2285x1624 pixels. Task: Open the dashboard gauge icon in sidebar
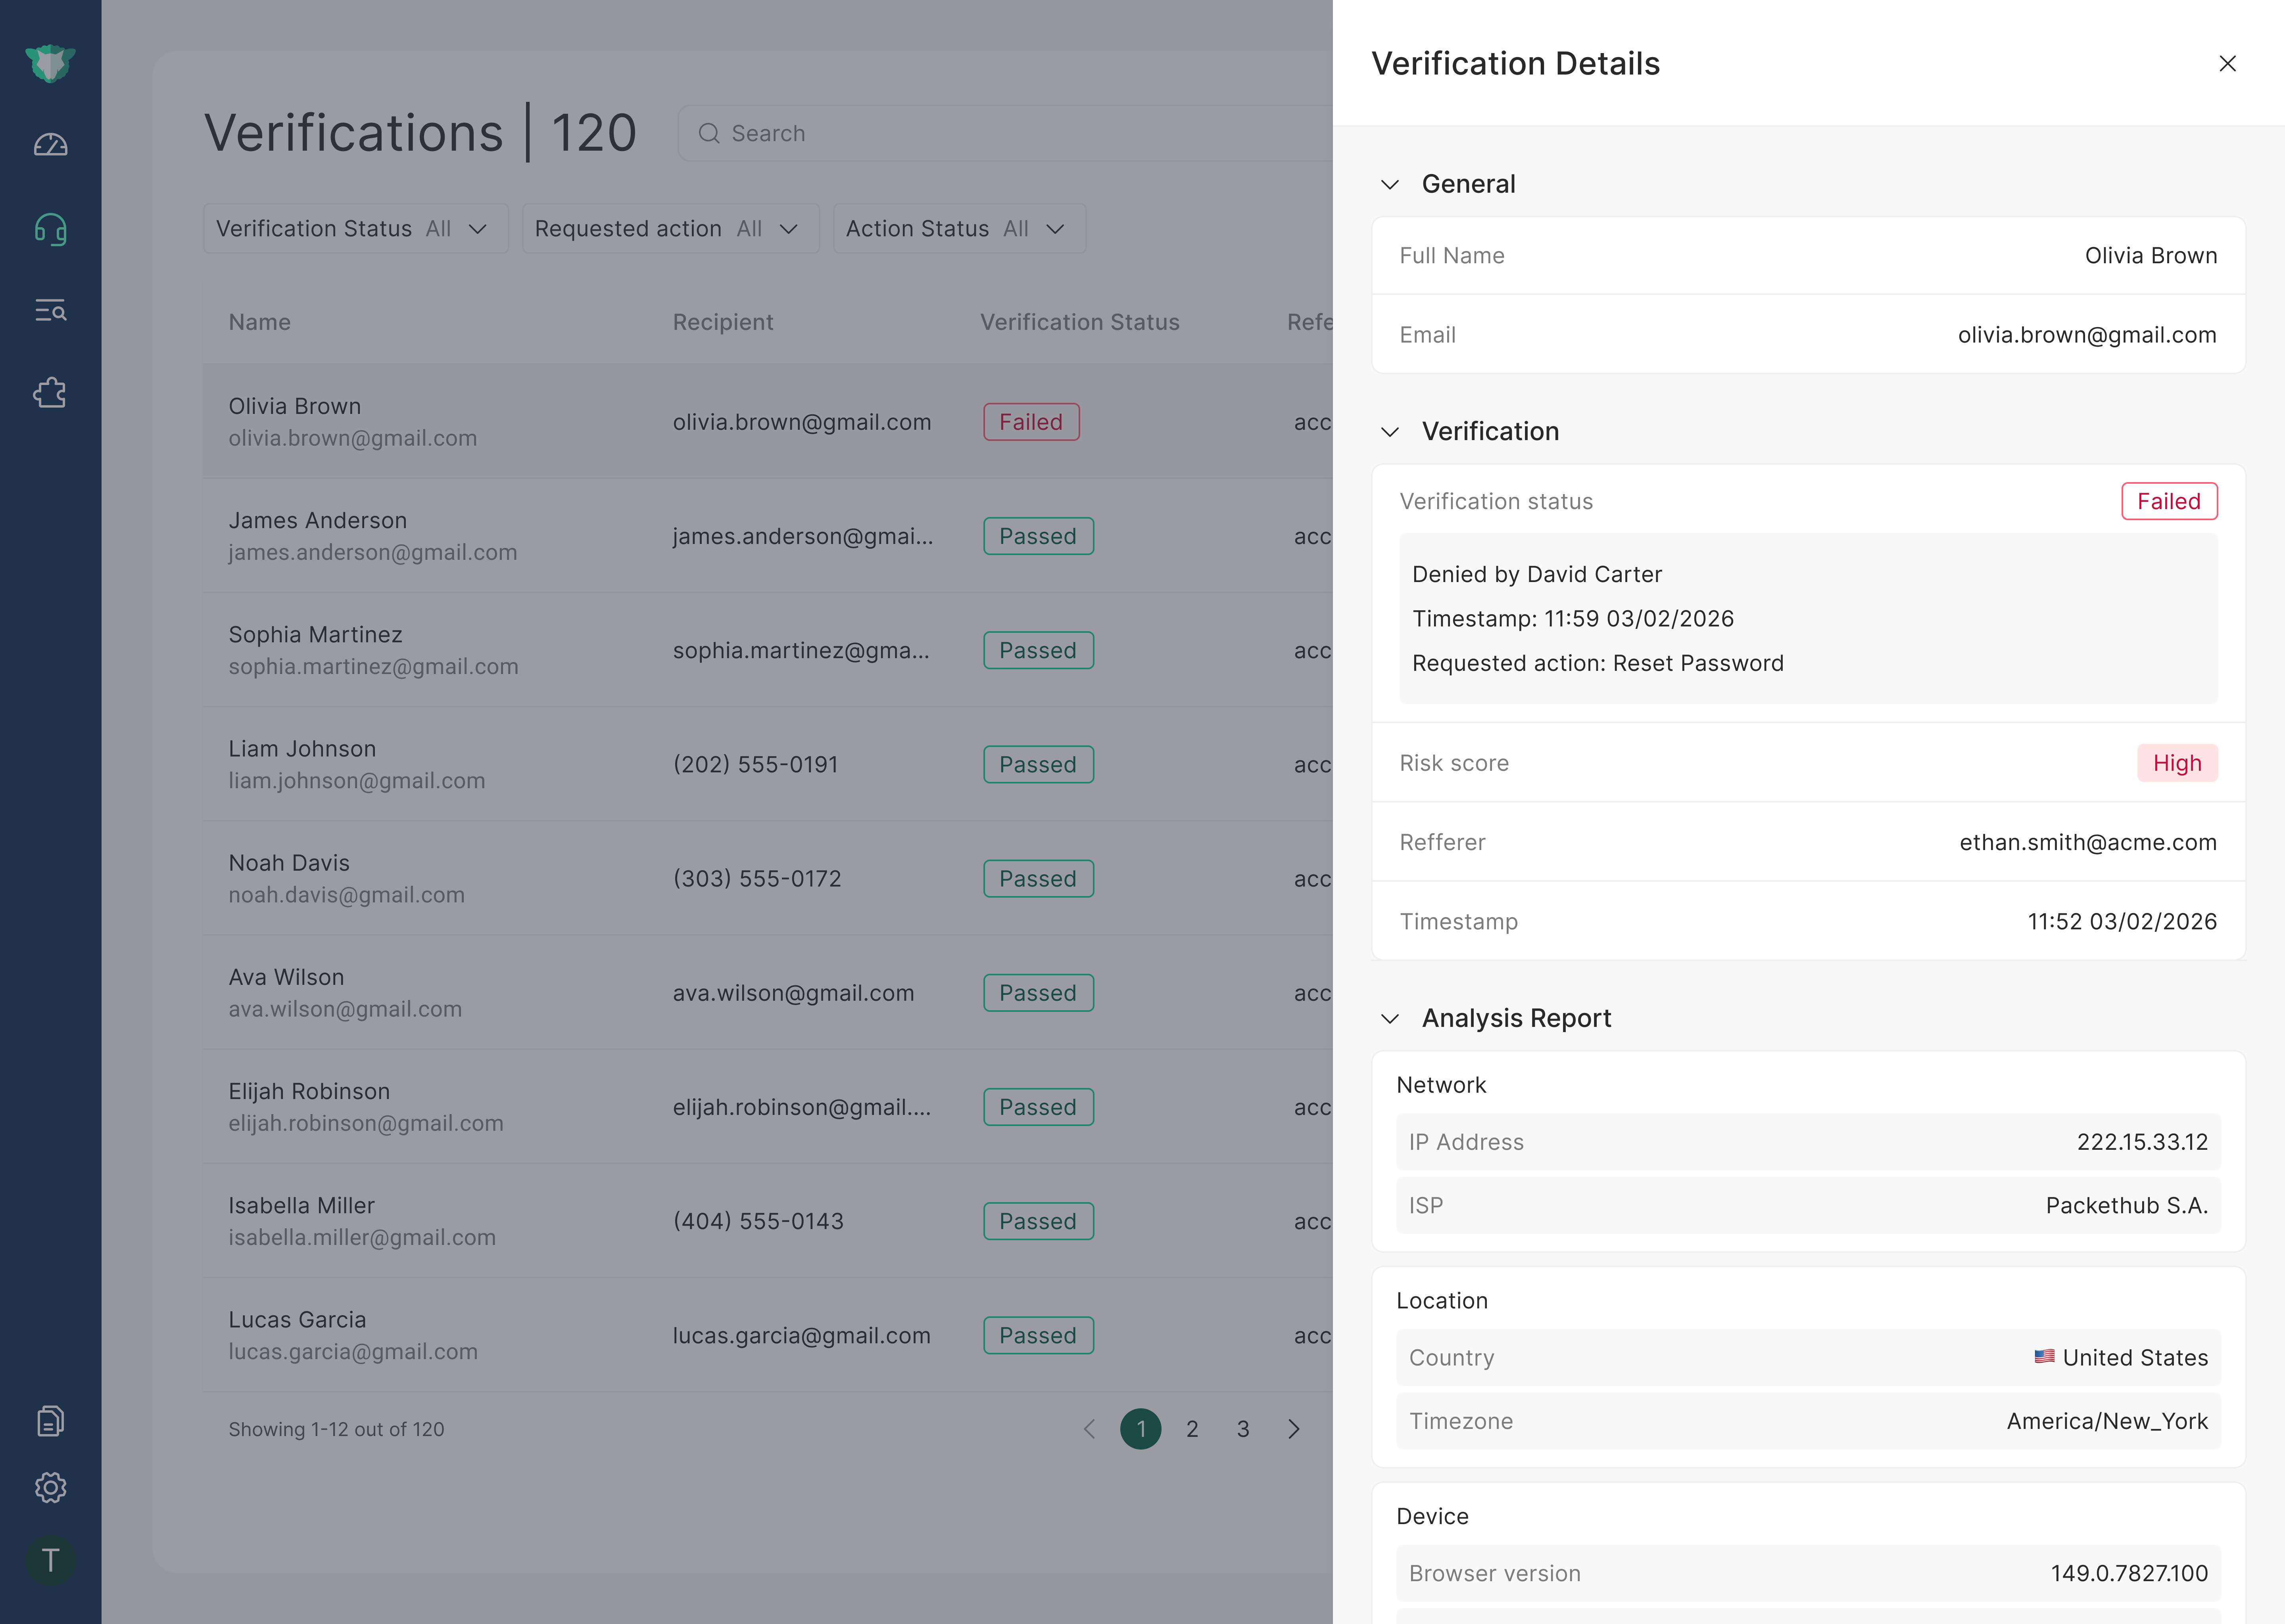(x=50, y=146)
